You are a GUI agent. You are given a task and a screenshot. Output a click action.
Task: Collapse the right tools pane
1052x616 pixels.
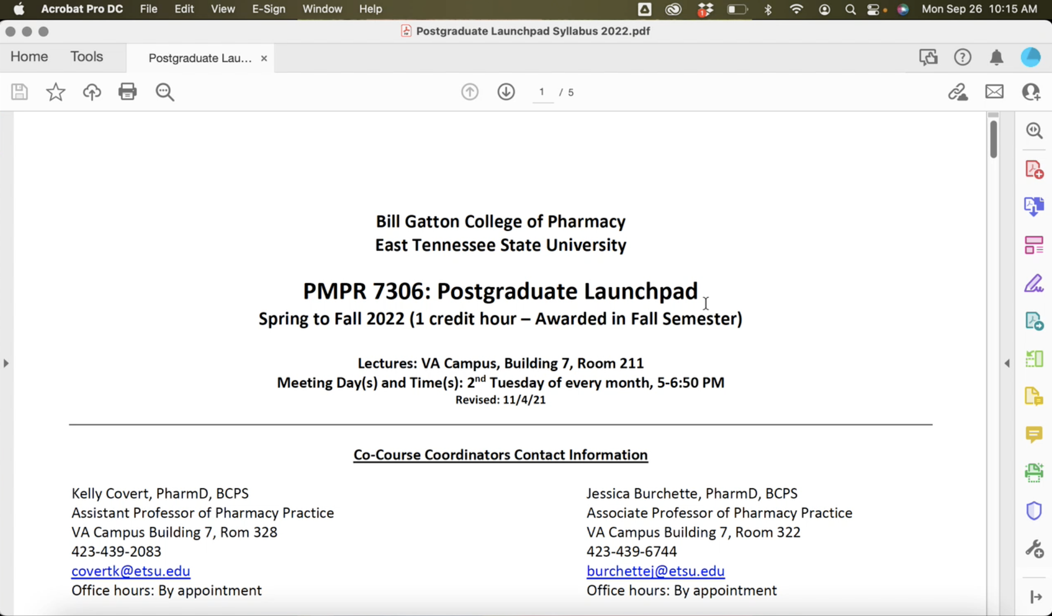[x=1007, y=363]
